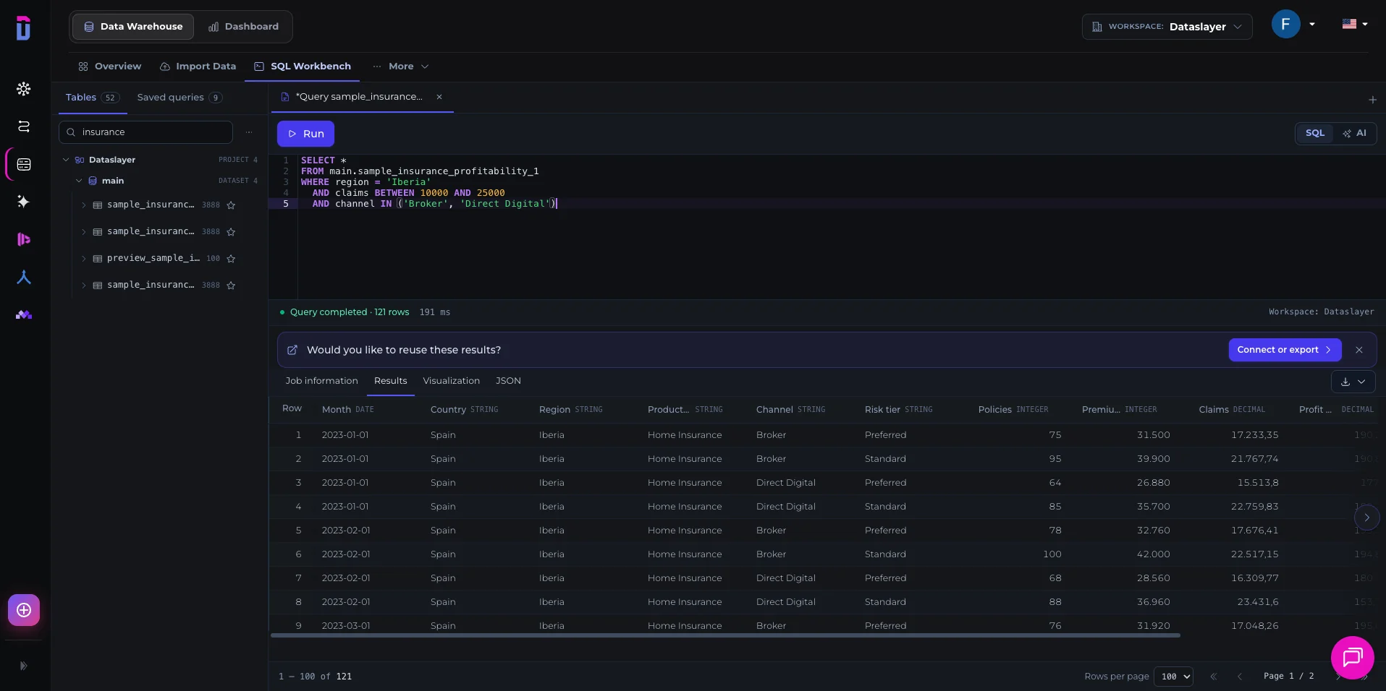Image resolution: width=1386 pixels, height=691 pixels.
Task: Click the insurance table search field
Action: click(145, 132)
